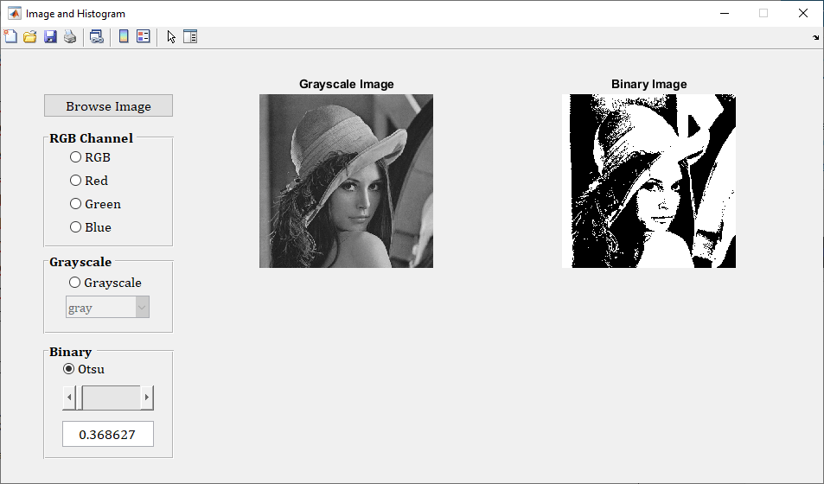
Task: Choose the Green channel option
Action: [x=76, y=204]
